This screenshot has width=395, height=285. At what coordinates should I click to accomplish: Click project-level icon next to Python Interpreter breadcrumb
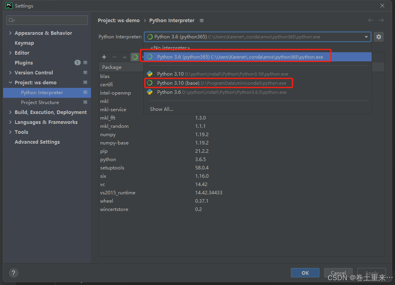coord(201,21)
